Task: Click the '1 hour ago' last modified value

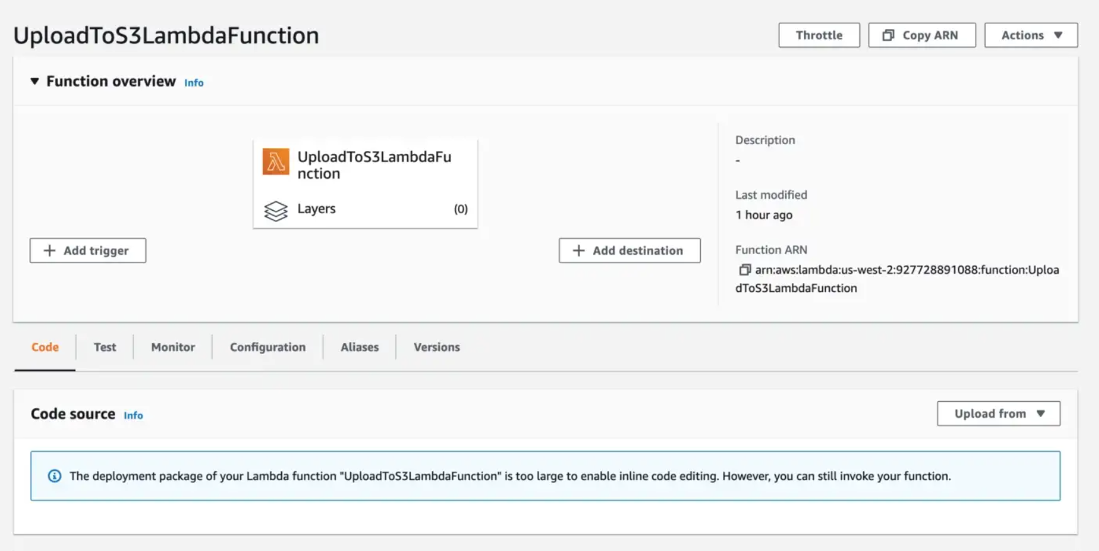Action: click(x=764, y=215)
